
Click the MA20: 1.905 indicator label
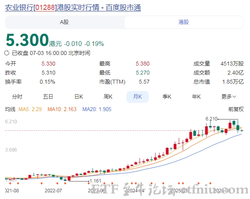click(97, 109)
